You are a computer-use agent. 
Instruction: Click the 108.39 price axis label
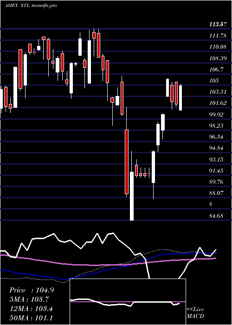(x=218, y=58)
